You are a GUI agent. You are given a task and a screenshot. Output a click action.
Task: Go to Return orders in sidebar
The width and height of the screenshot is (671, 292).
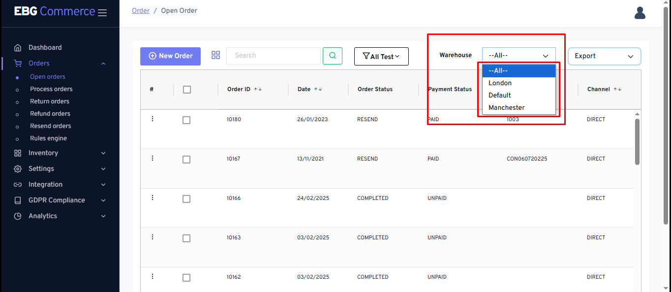coord(50,101)
